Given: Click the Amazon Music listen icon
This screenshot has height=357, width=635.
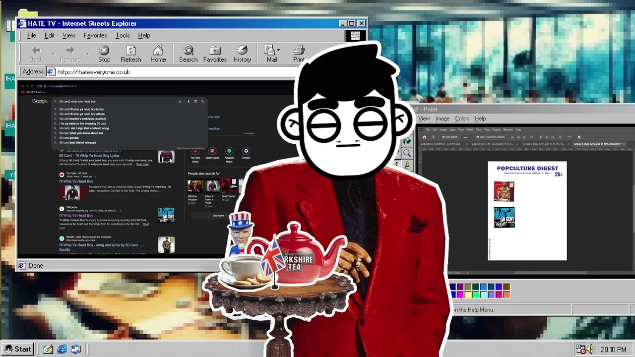Looking at the screenshot, I should click(229, 151).
